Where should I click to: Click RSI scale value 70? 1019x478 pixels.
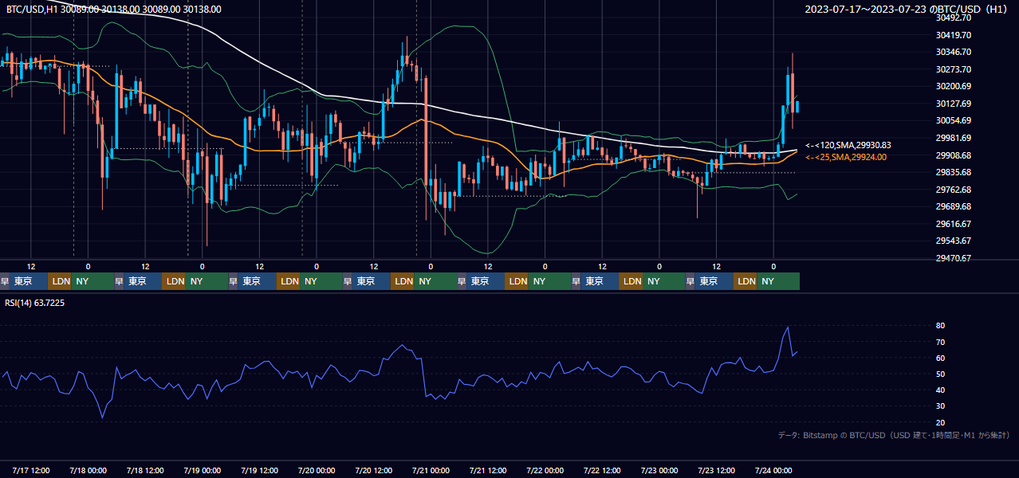pyautogui.click(x=940, y=342)
